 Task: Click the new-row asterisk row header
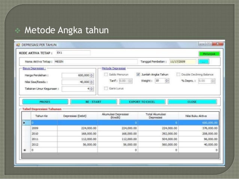pos(26,150)
